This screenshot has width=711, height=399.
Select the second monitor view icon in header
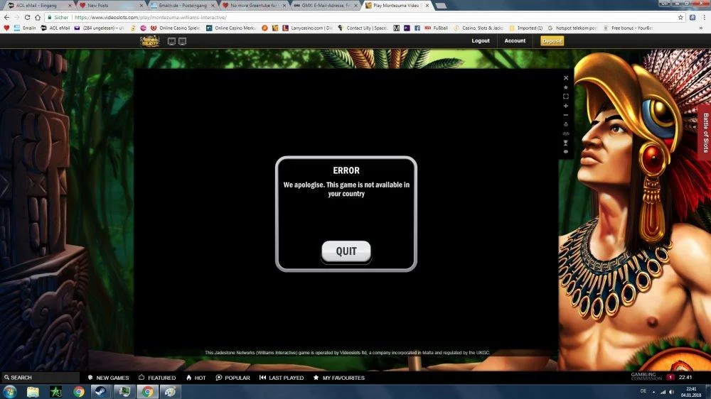[x=182, y=41]
